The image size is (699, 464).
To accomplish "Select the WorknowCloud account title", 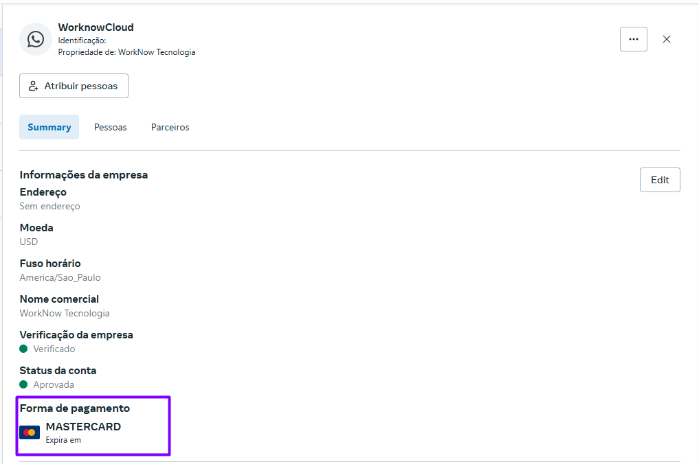I will [x=96, y=27].
